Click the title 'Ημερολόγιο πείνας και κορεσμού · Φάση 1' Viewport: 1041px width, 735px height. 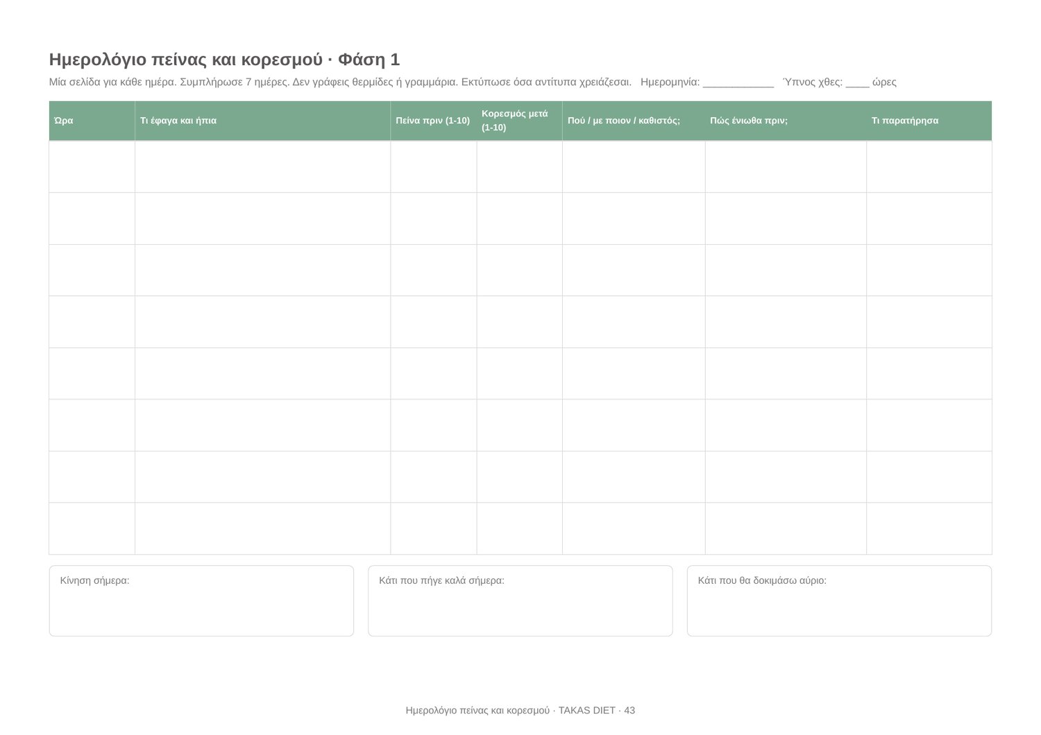224,60
